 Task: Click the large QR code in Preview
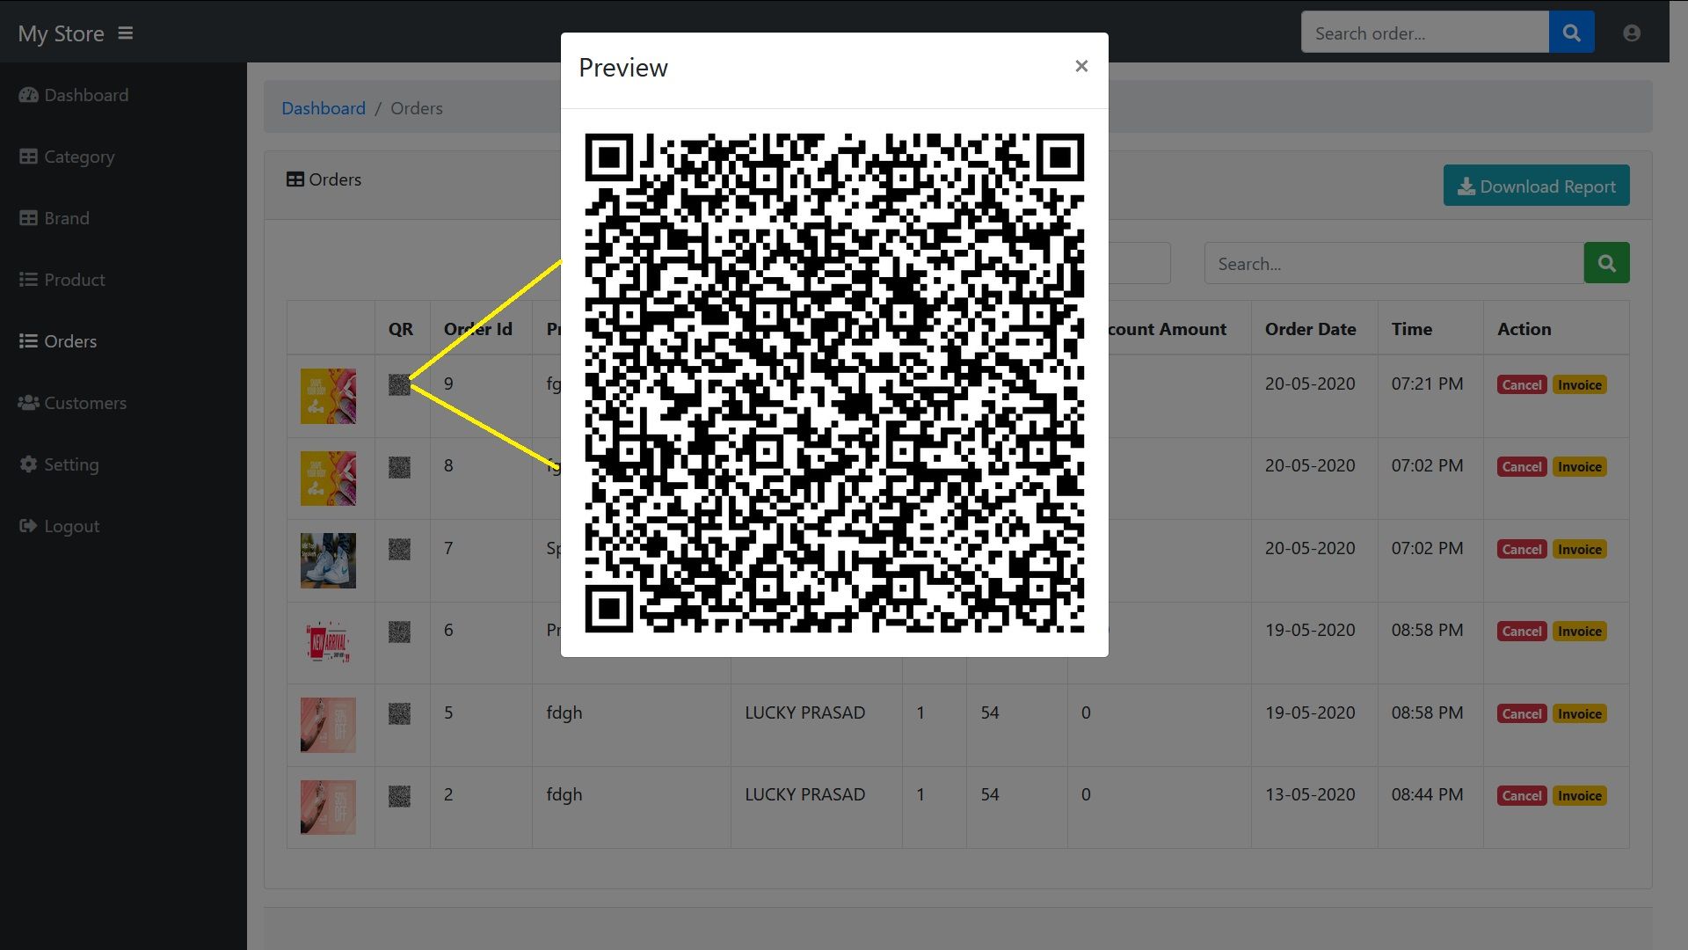click(834, 383)
